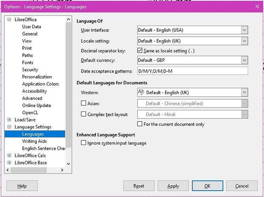Select Online Update in the tree
Viewport: 264px width, 197px height.
coord(37,105)
